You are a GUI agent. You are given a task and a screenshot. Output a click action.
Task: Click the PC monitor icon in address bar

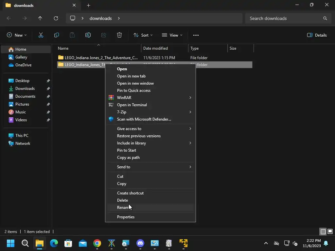pyautogui.click(x=73, y=18)
